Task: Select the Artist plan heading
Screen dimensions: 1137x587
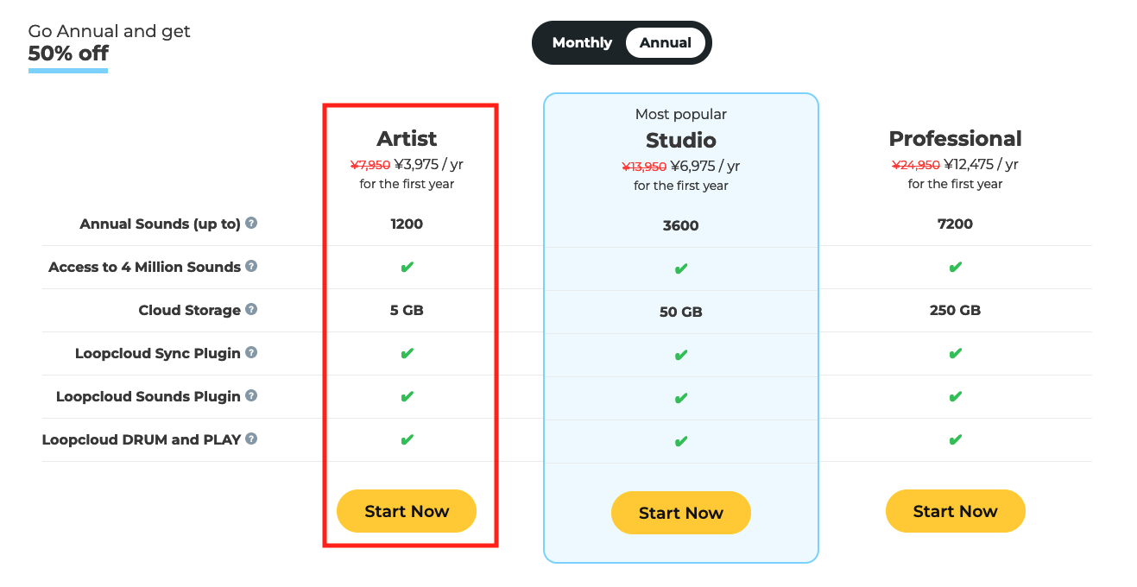Action: [407, 139]
